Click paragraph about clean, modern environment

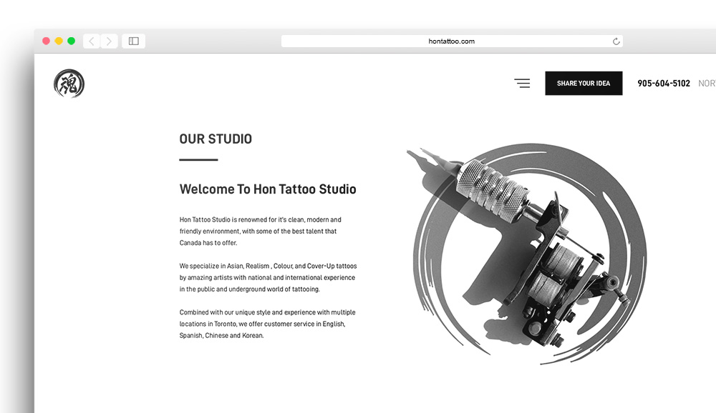(x=261, y=231)
